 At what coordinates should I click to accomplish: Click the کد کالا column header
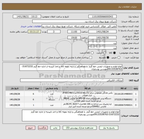pyautogui.click(x=123, y=88)
